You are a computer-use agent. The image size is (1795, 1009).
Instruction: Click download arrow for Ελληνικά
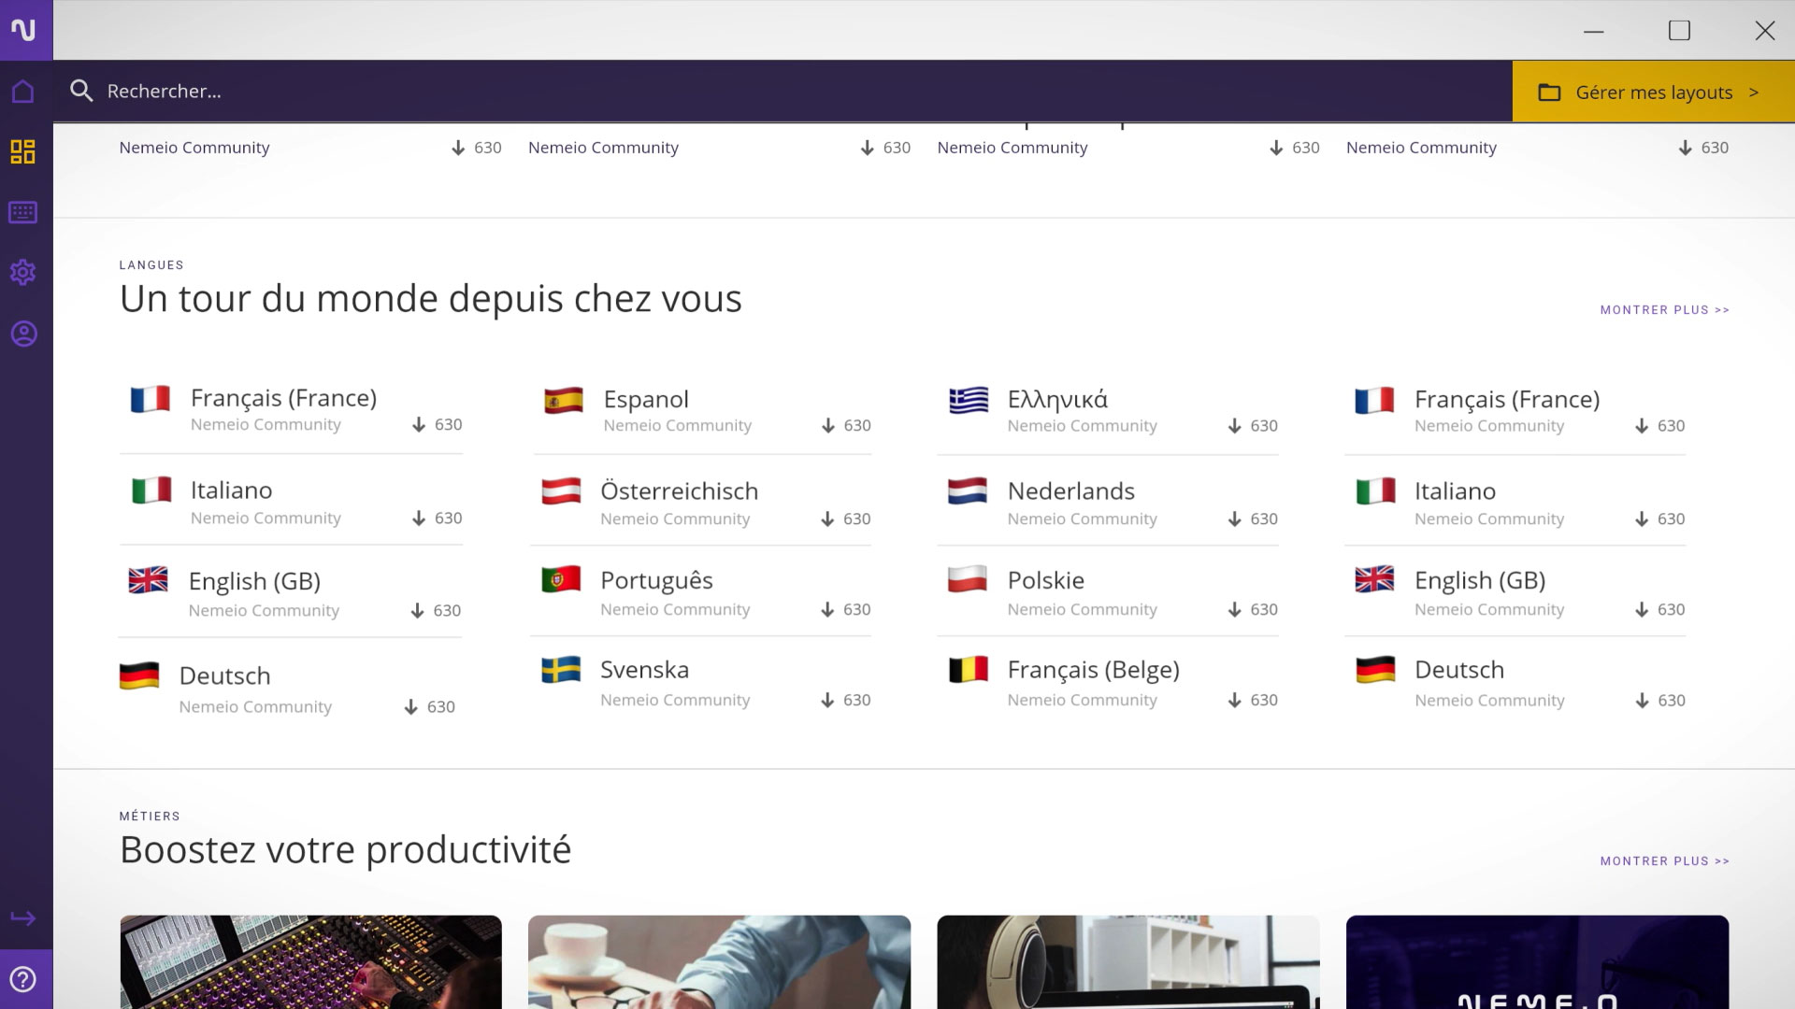click(x=1235, y=426)
